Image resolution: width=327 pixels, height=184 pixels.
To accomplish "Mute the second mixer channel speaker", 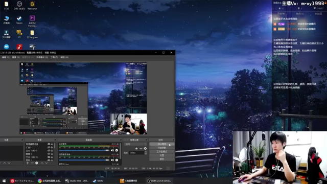I will (x=112, y=160).
